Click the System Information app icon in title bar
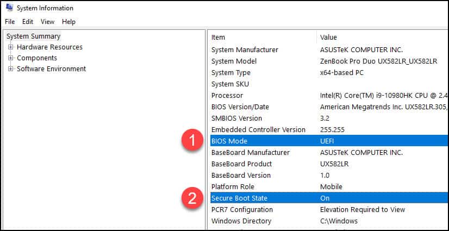The height and width of the screenshot is (231, 449). [x=9, y=8]
